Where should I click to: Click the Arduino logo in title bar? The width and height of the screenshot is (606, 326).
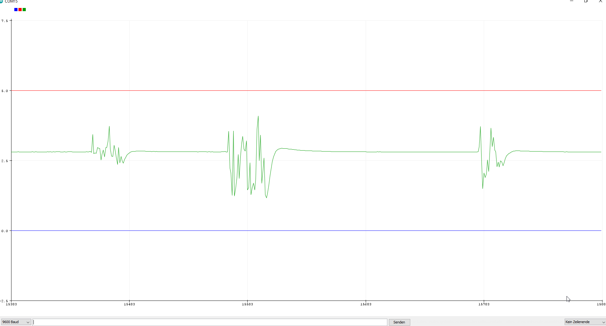point(1,1)
